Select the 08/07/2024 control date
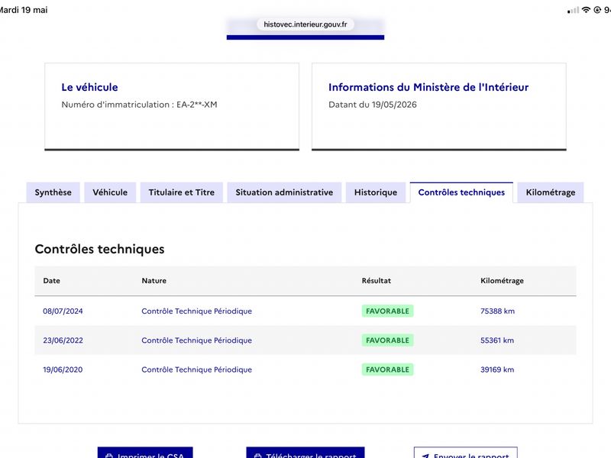 tap(63, 311)
